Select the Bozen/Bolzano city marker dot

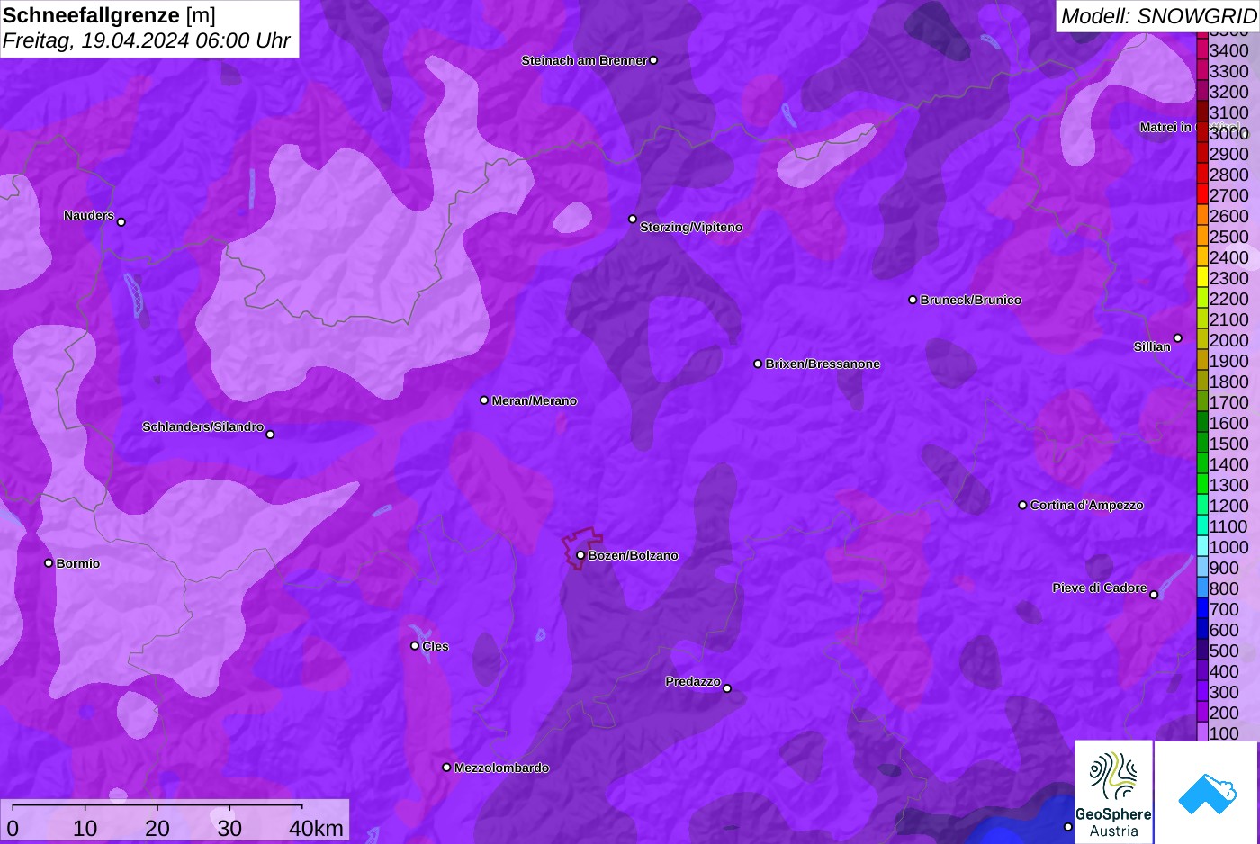(580, 555)
